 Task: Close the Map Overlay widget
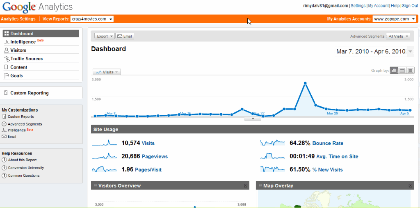tap(410, 185)
